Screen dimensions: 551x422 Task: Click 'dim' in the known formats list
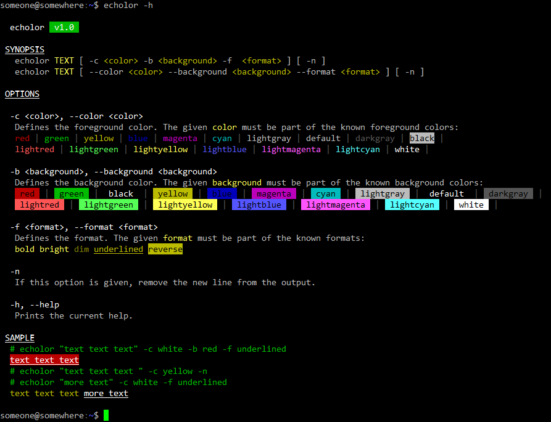pyautogui.click(x=81, y=249)
